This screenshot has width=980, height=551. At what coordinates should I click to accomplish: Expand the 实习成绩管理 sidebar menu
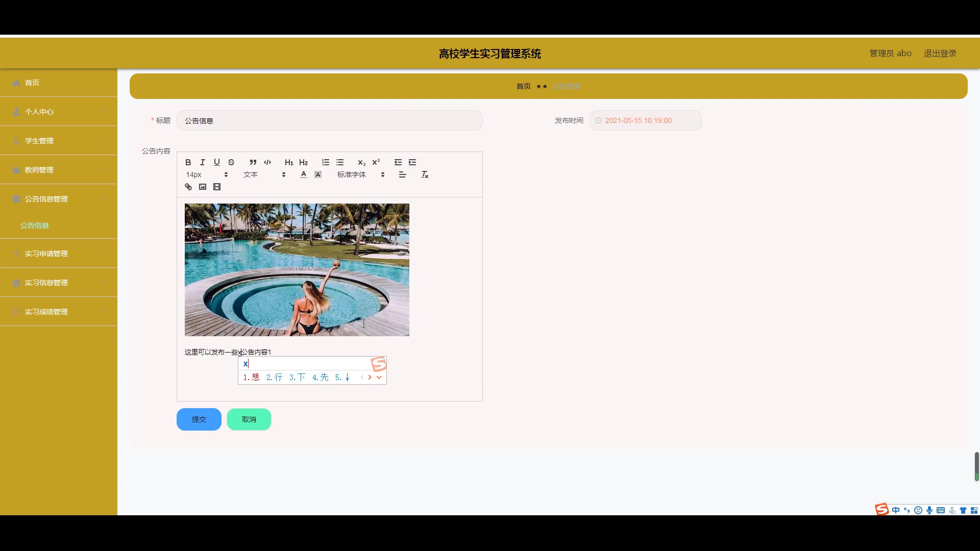tap(59, 312)
